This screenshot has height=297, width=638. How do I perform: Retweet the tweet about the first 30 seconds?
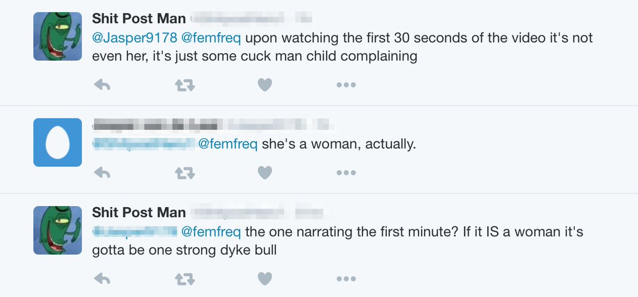184,84
